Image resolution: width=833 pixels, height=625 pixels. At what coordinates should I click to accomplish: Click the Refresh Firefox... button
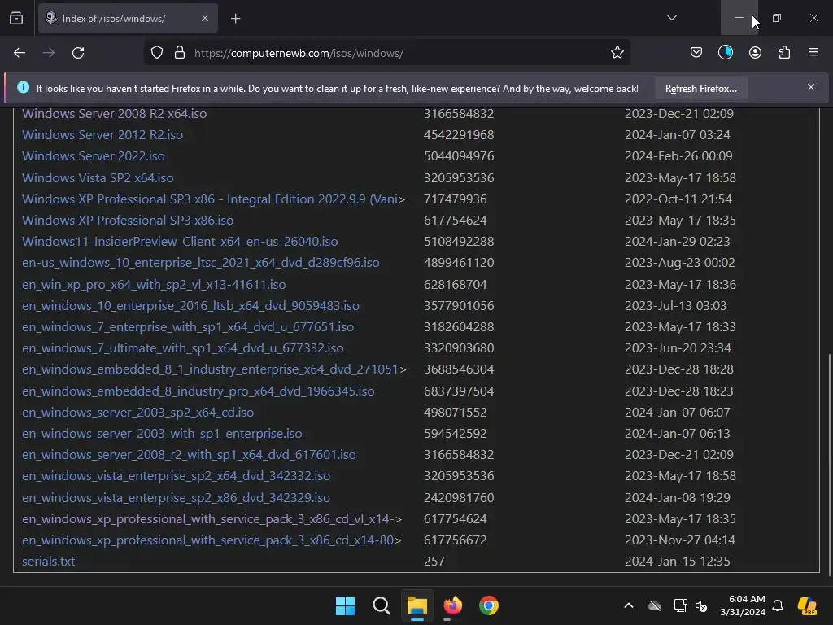click(x=700, y=89)
